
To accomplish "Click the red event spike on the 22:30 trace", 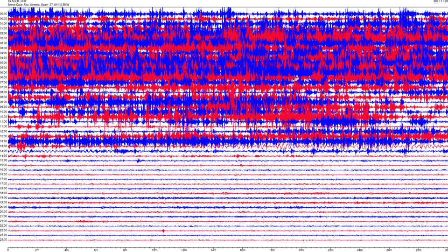I will click(x=163, y=231).
